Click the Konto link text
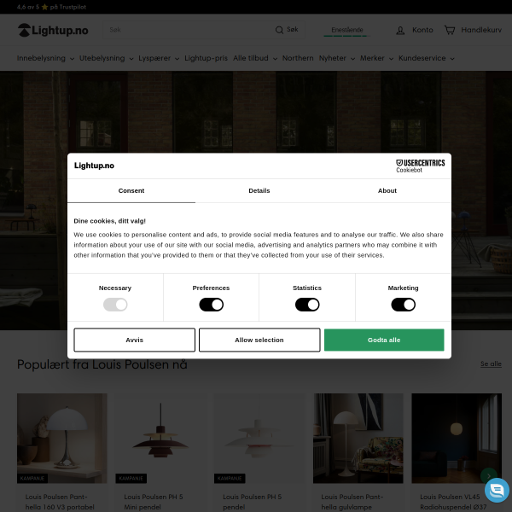This screenshot has height=512, width=512. coord(422,30)
